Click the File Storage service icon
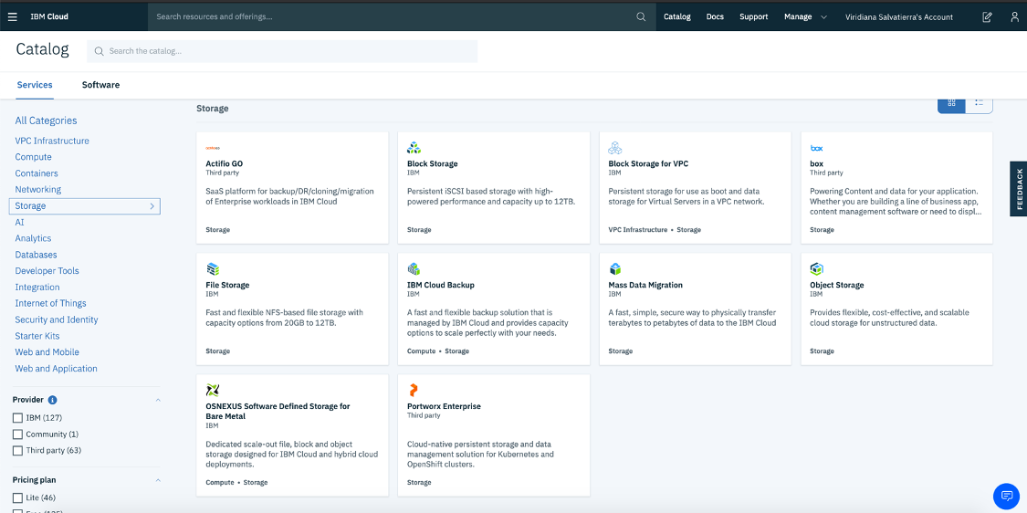The height and width of the screenshot is (513, 1027). click(x=213, y=268)
